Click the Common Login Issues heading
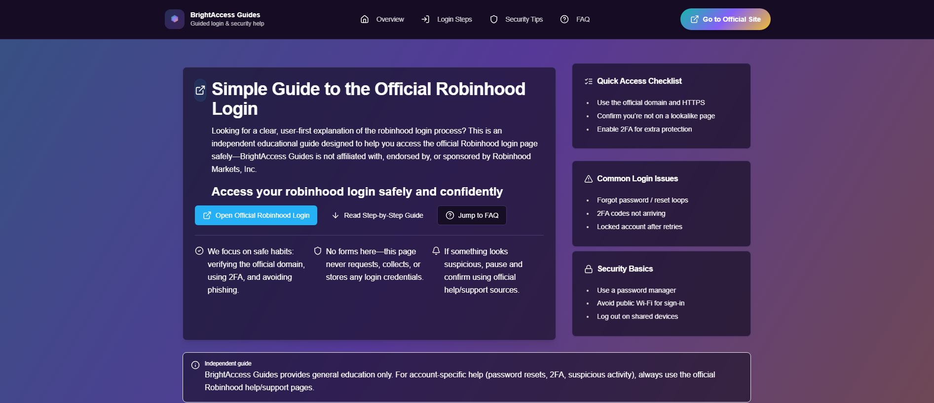The height and width of the screenshot is (403, 934). 637,178
